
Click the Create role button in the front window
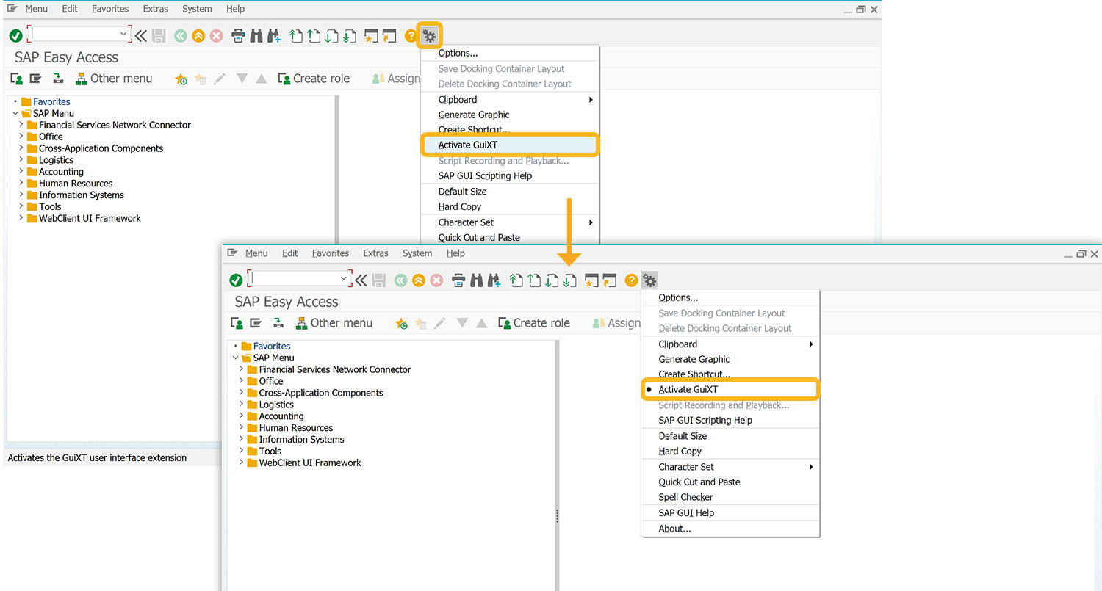point(534,323)
